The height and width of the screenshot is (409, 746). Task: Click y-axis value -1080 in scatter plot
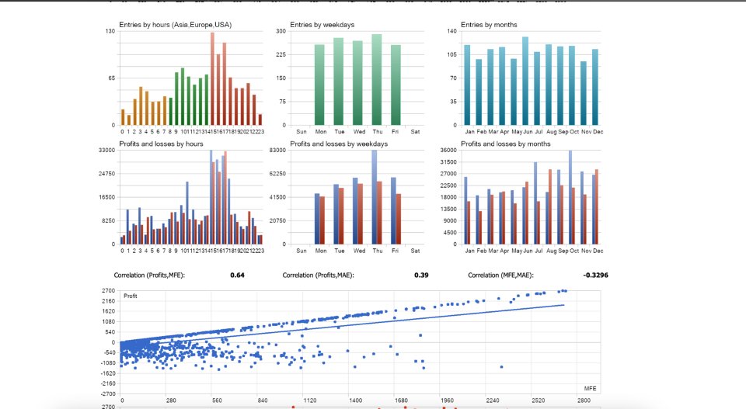pos(109,363)
